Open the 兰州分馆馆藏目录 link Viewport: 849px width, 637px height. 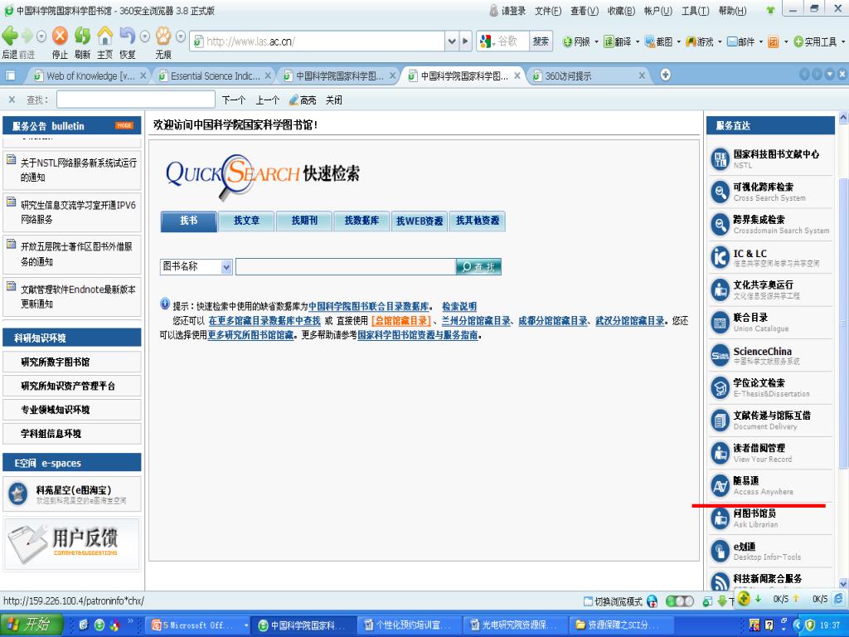pos(476,321)
